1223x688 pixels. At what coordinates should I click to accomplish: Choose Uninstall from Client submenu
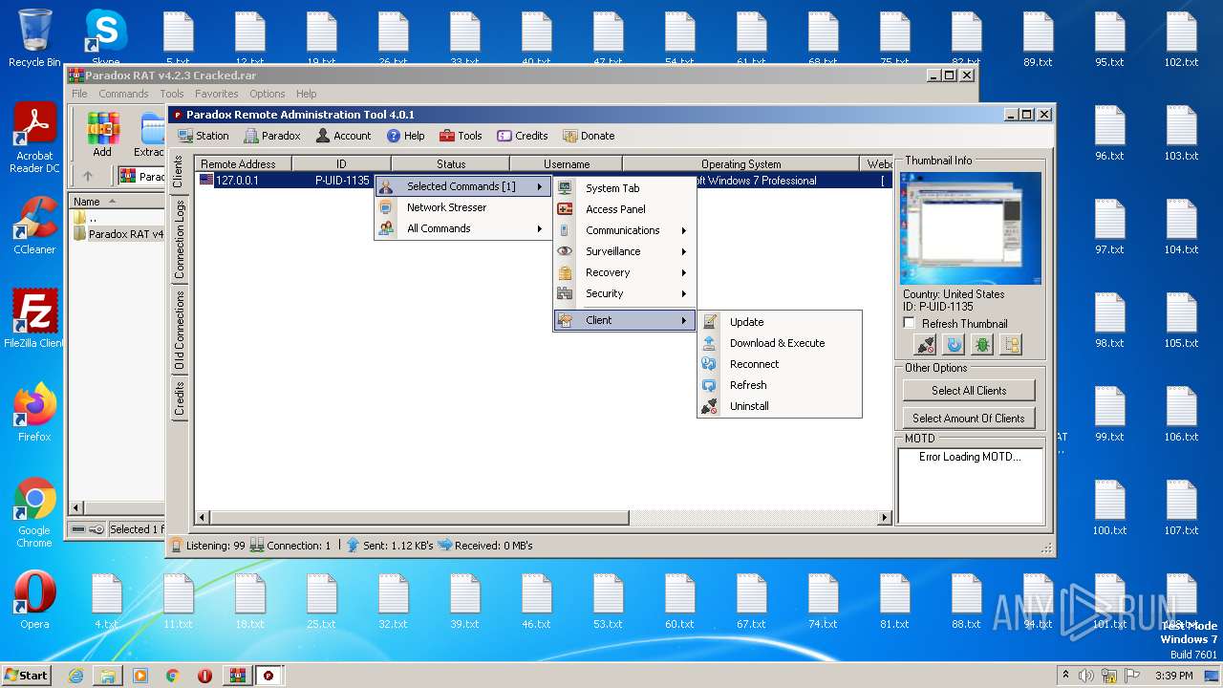(779, 406)
